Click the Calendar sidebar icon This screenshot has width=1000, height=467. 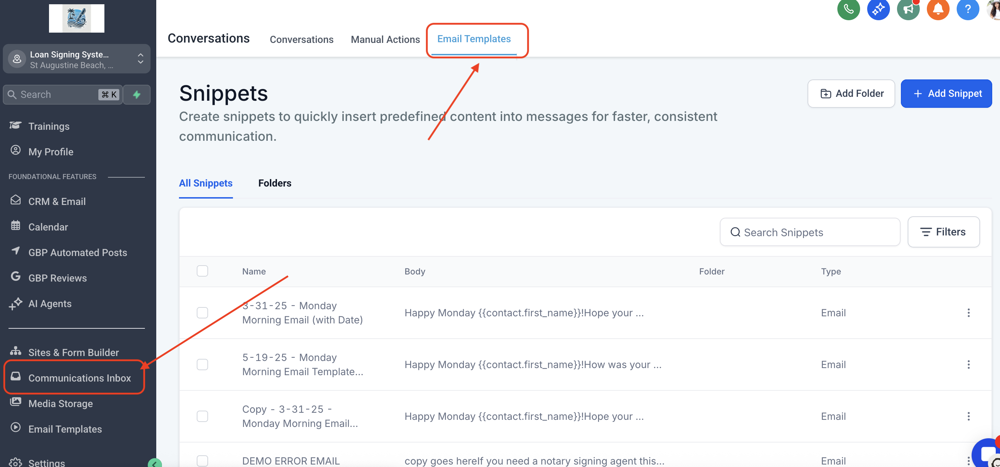pos(16,226)
